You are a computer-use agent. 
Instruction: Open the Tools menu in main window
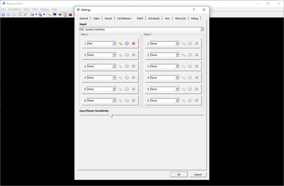tap(27, 9)
